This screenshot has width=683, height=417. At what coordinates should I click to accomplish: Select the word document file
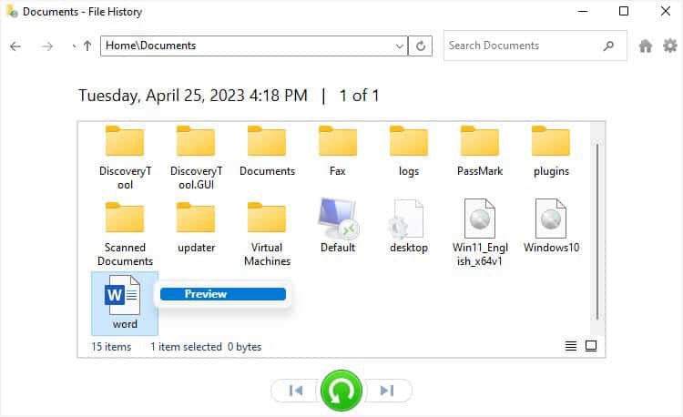point(125,303)
